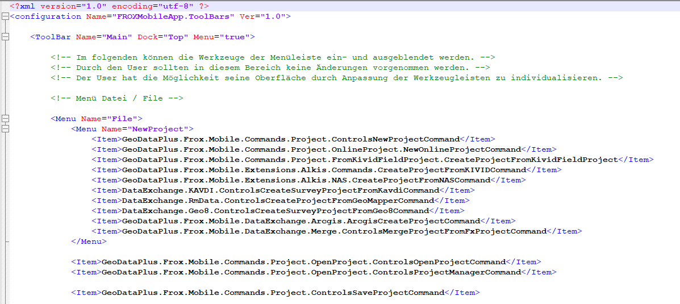
Task: Collapse the Menu NewProject fold marker
Action: [5, 129]
